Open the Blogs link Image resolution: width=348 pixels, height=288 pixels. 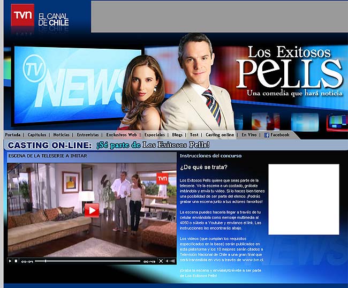tap(177, 135)
